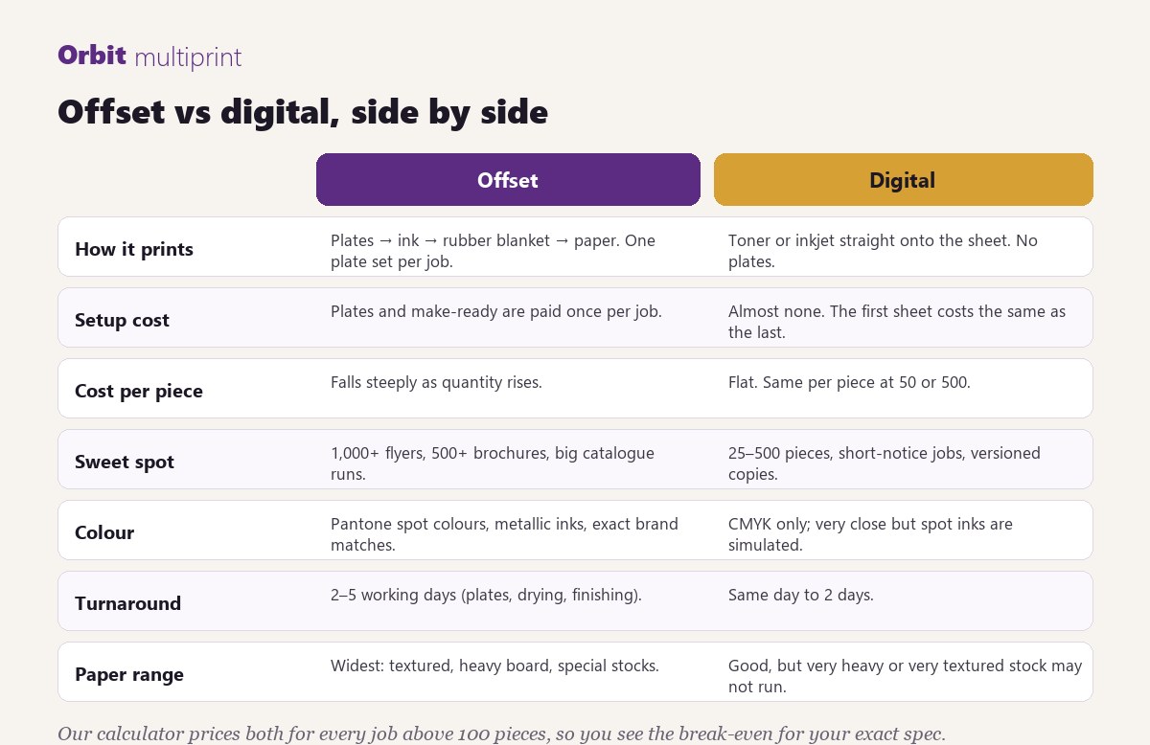This screenshot has width=1150, height=745.
Task: Select the yellow Digital column header
Action: (x=903, y=180)
